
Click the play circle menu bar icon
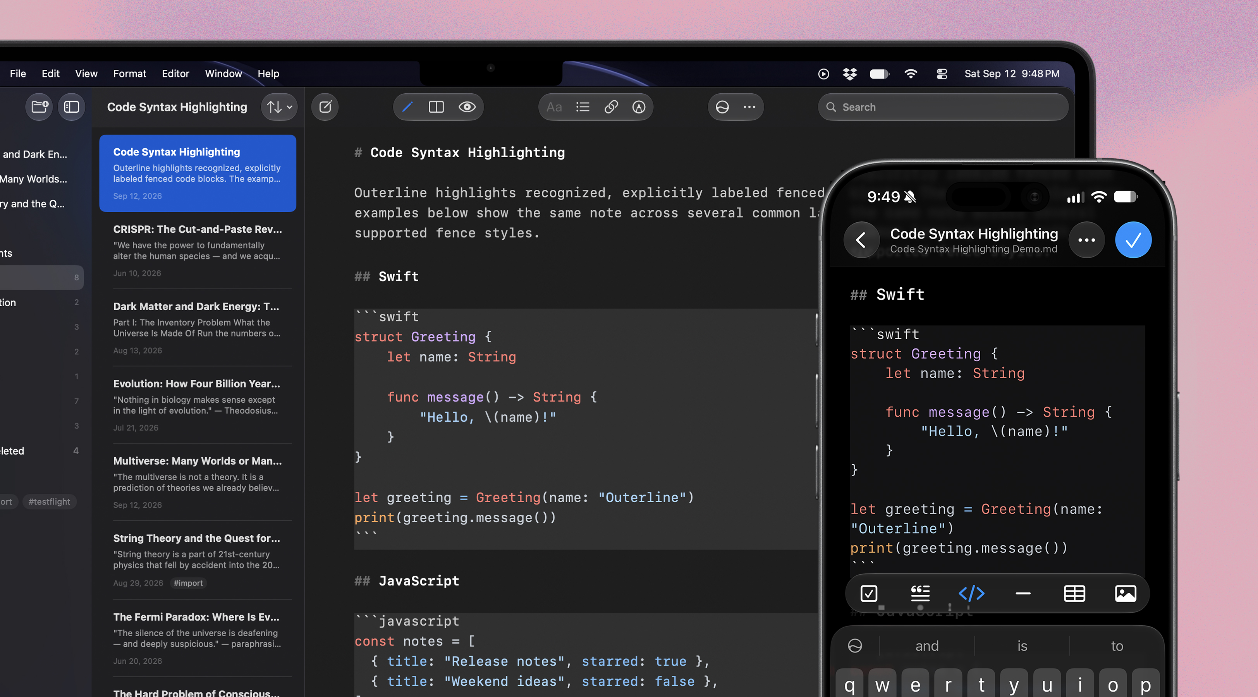click(x=823, y=74)
